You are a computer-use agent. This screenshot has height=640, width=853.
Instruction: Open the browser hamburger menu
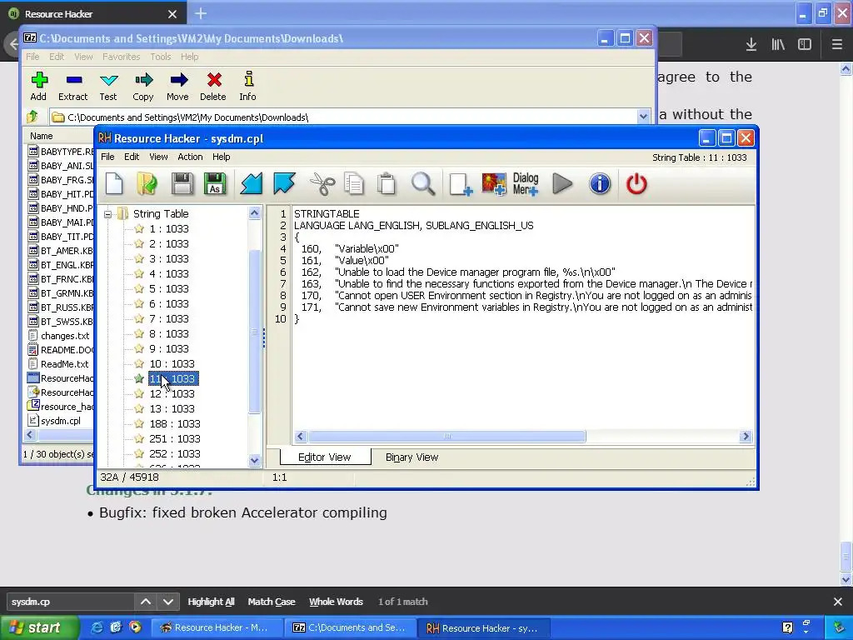point(836,45)
